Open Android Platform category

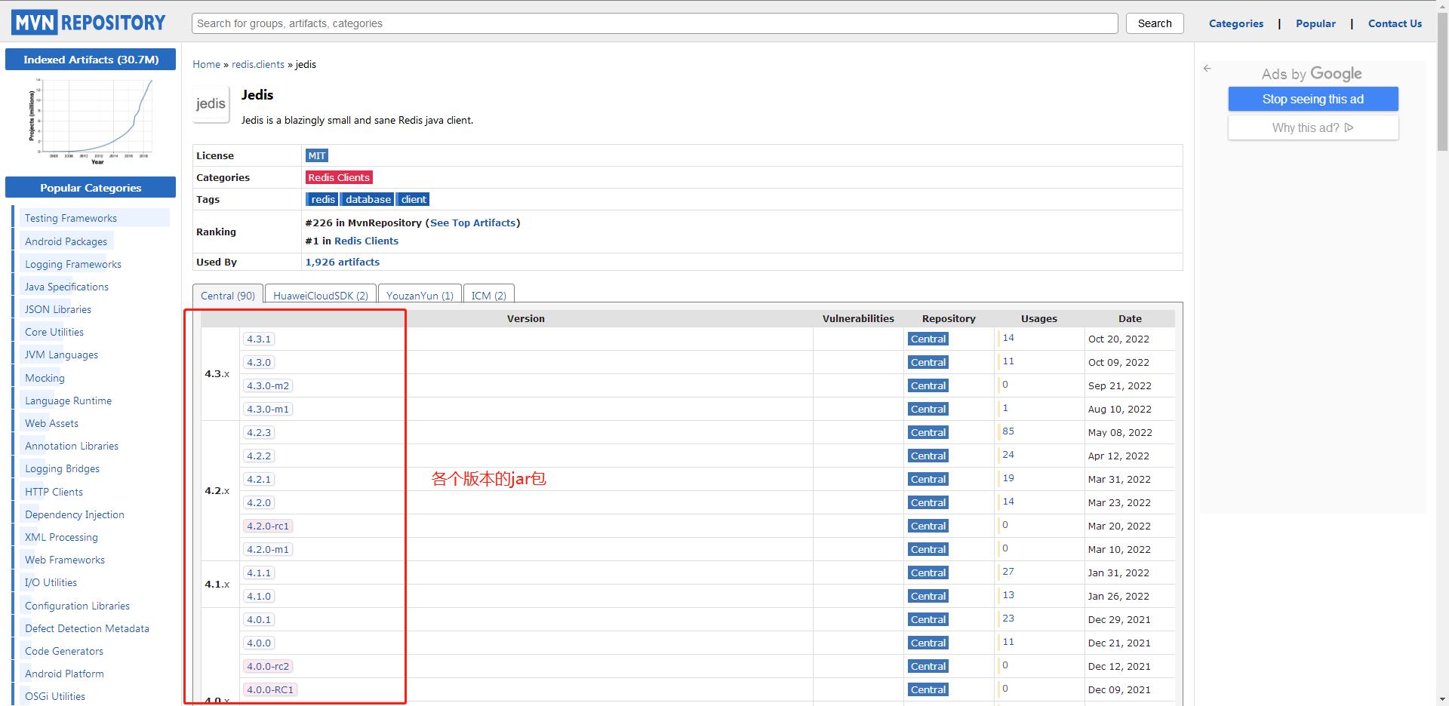click(64, 674)
